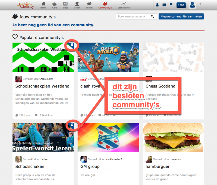Click ArdDekker's avatar picture
Viewport: 217px width, 185px height.
point(19,79)
